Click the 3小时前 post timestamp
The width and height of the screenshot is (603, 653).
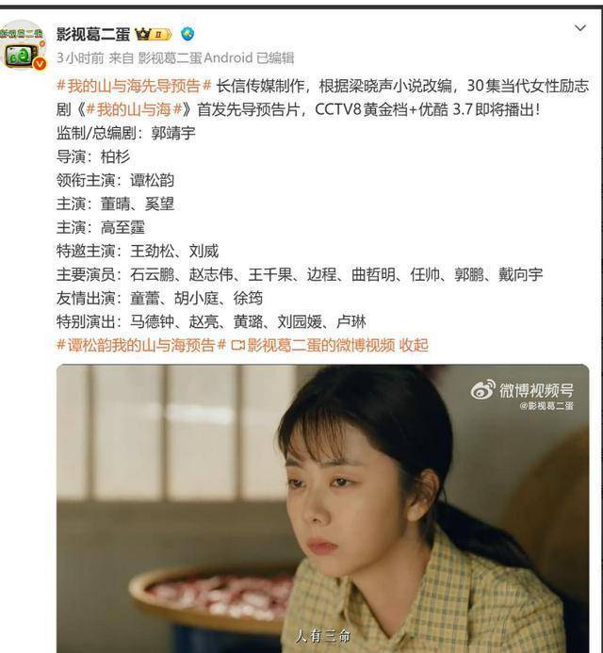tap(80, 57)
